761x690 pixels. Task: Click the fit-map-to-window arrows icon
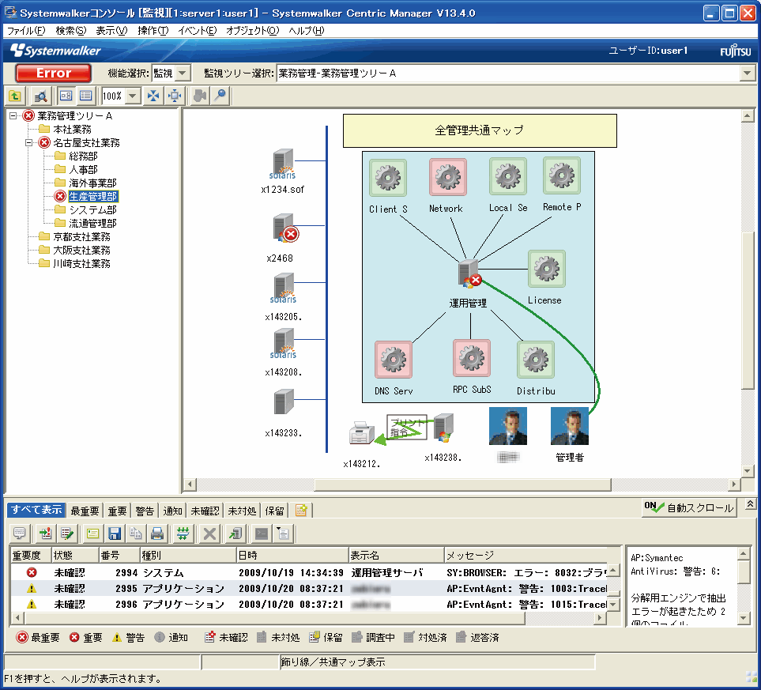[x=153, y=96]
